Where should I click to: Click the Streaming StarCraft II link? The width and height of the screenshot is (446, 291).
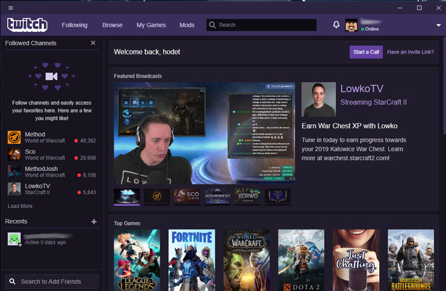tap(374, 102)
